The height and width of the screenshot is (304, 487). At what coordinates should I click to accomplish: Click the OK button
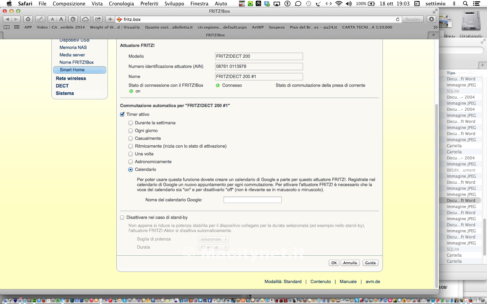[334, 263]
